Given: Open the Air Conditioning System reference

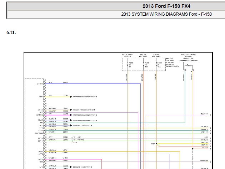Looking at the screenshot, I should click(x=84, y=110).
